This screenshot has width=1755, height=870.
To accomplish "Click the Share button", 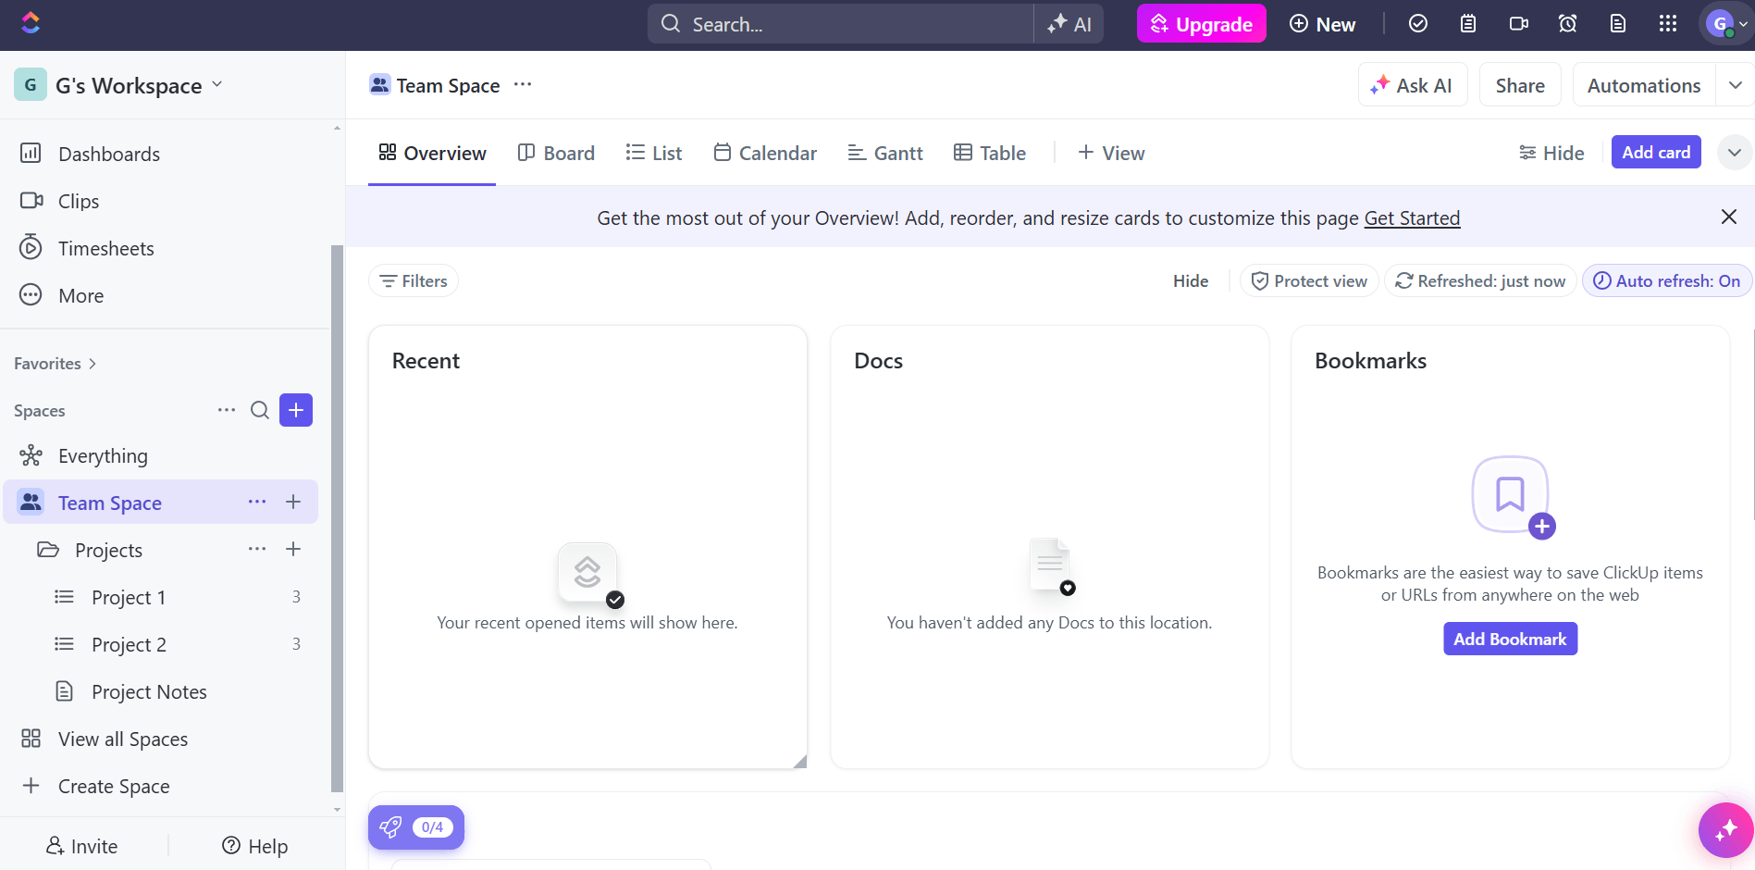I will [1520, 85].
